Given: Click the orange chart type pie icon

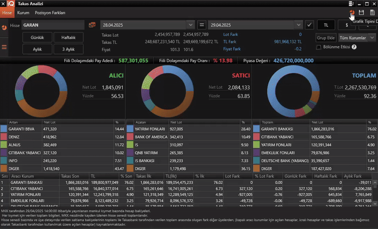Looking at the screenshot, I should pyautogui.click(x=352, y=12).
